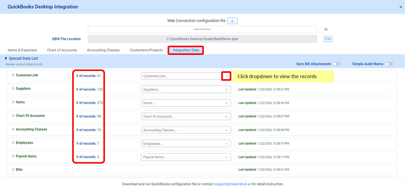Click the '# of records: 274' count

(89, 103)
